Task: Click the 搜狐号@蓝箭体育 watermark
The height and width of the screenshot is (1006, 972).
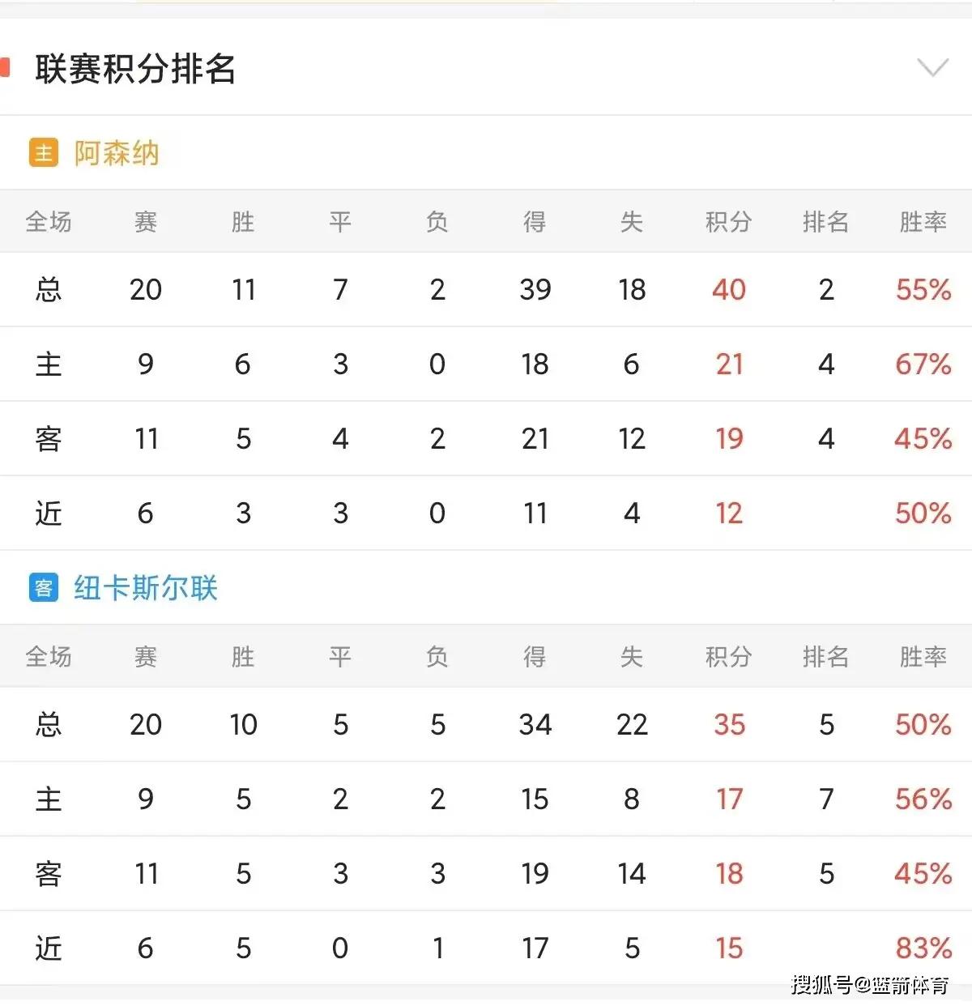Action: 870,985
